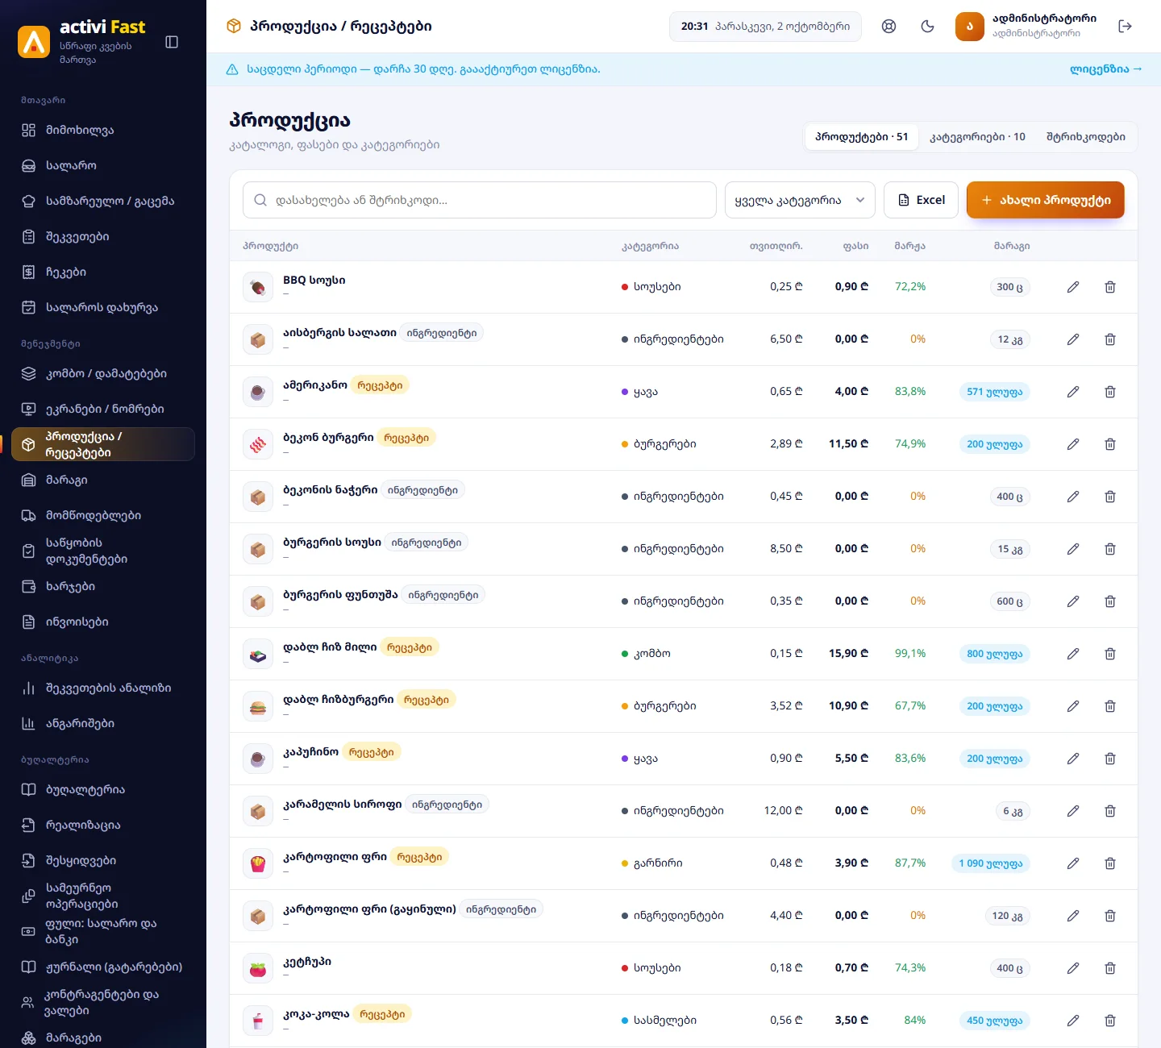The height and width of the screenshot is (1048, 1161).
Task: Switch to the კატეგორიები · 10 tab
Action: pyautogui.click(x=977, y=137)
